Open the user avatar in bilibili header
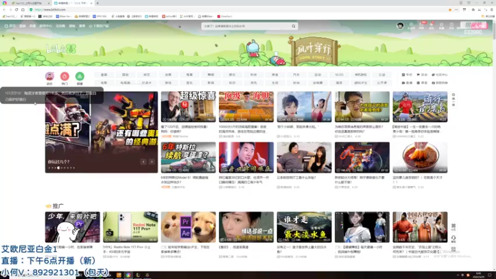496x279 pixels. click(400, 25)
